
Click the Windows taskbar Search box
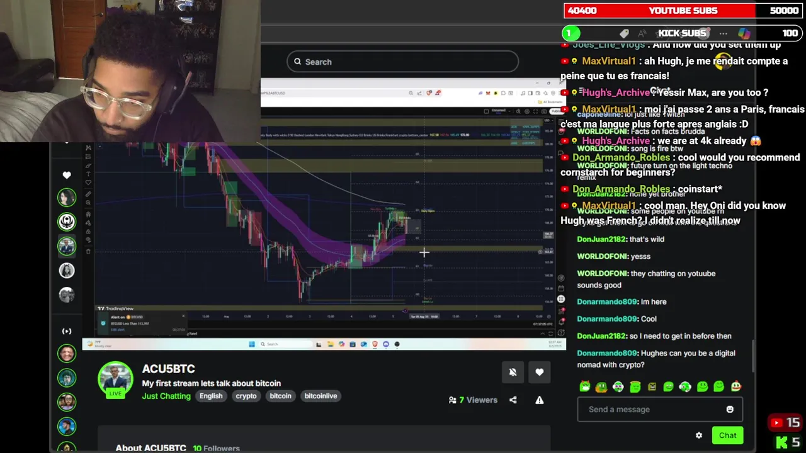click(x=285, y=344)
